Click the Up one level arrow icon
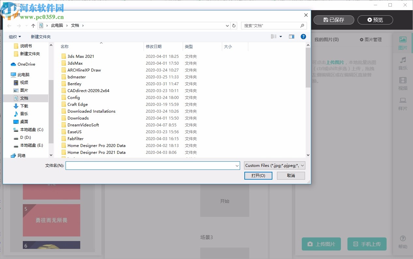 point(33,25)
